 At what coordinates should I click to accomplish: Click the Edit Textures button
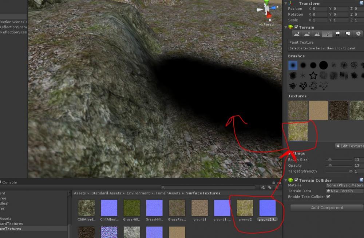(349, 146)
